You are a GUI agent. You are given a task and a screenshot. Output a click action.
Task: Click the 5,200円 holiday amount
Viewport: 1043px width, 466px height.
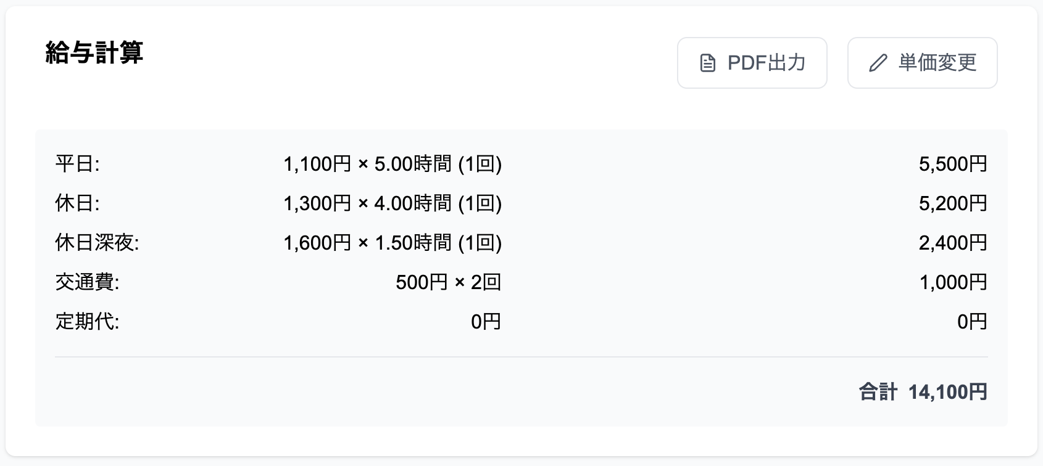pos(952,203)
